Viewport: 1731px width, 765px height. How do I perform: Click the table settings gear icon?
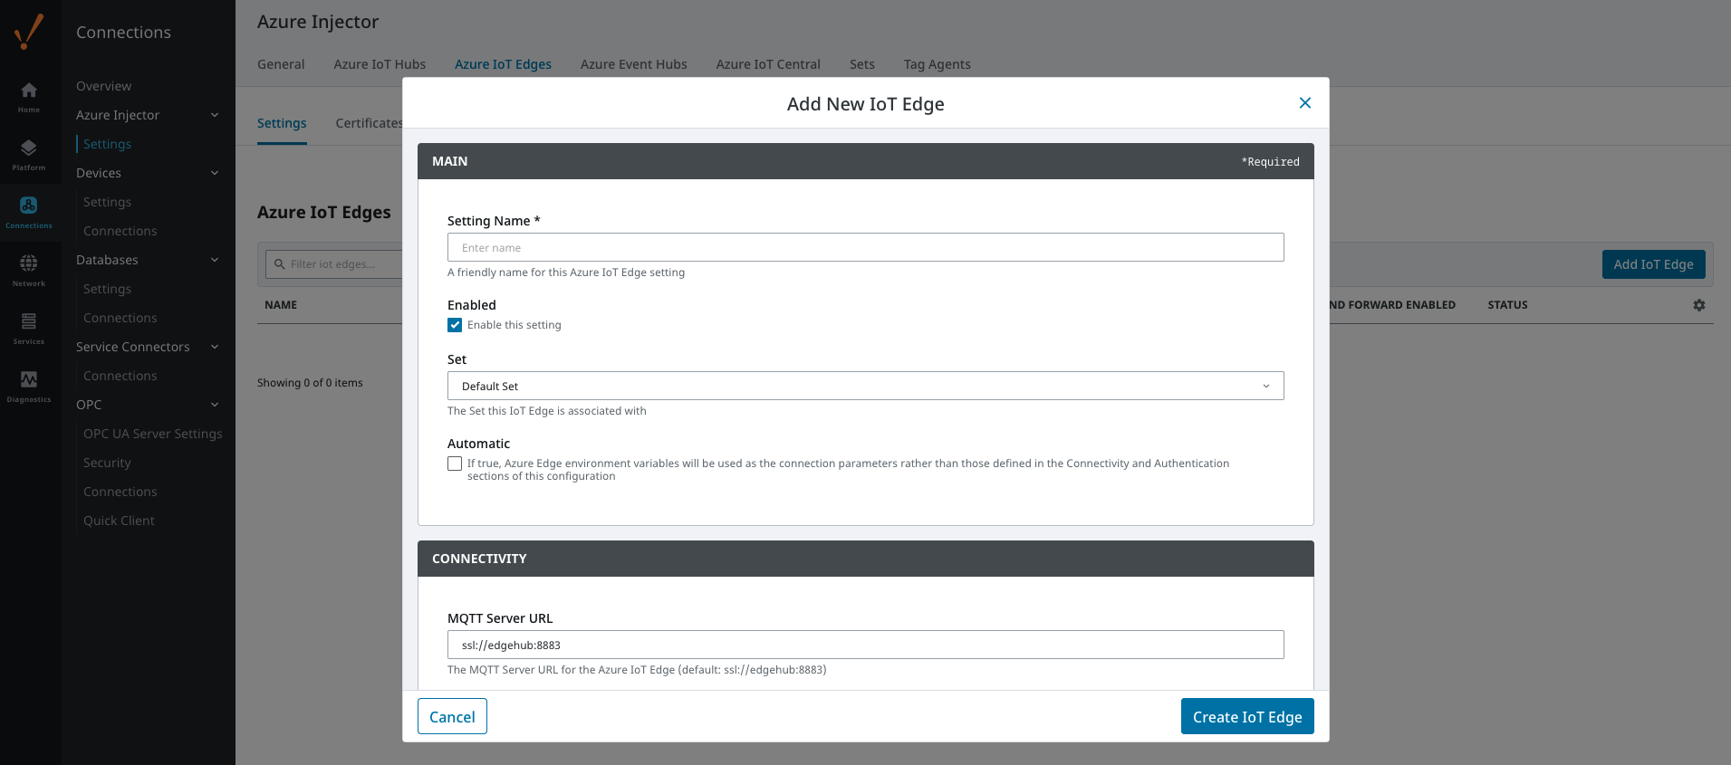(x=1698, y=305)
